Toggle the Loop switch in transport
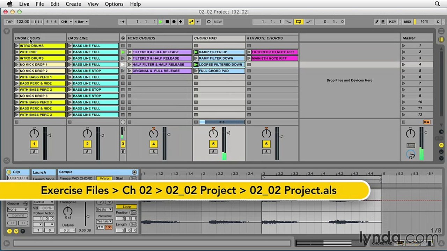The height and width of the screenshot is (251, 447). point(299,22)
